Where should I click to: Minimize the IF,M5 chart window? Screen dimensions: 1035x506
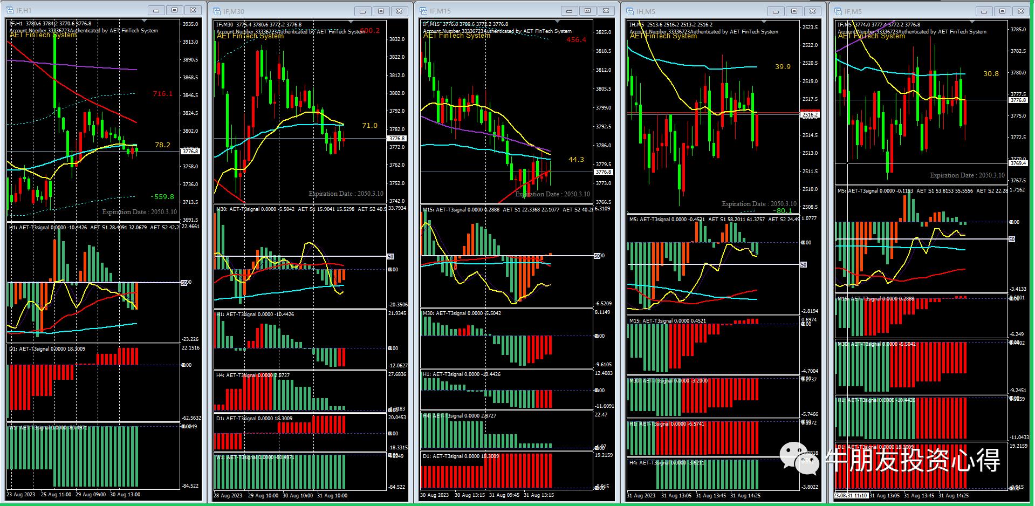(984, 11)
